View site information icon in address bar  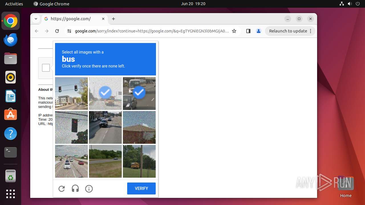69,31
